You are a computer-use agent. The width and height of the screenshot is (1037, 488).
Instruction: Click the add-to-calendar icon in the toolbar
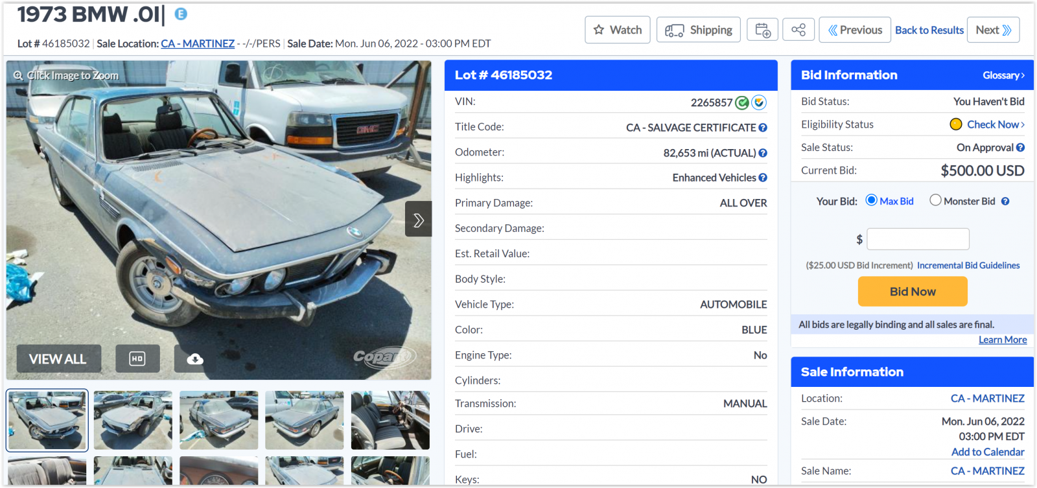(763, 30)
